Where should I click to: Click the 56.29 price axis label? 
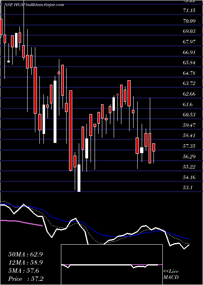pyautogui.click(x=189, y=156)
